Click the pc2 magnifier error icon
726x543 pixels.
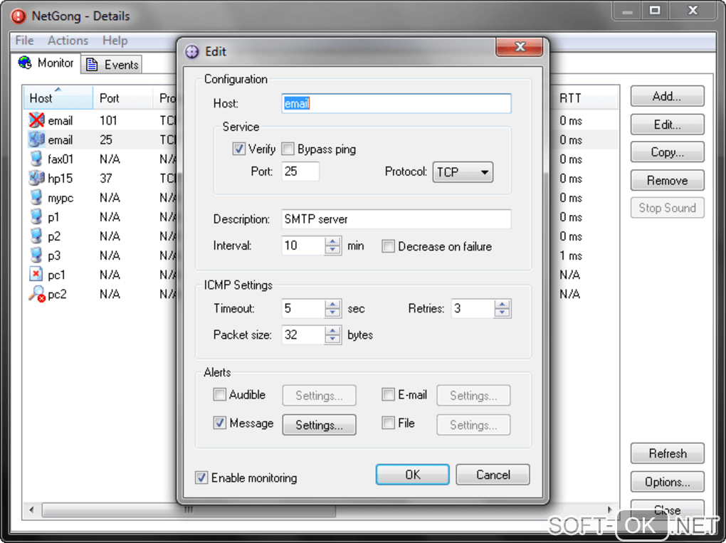(36, 294)
